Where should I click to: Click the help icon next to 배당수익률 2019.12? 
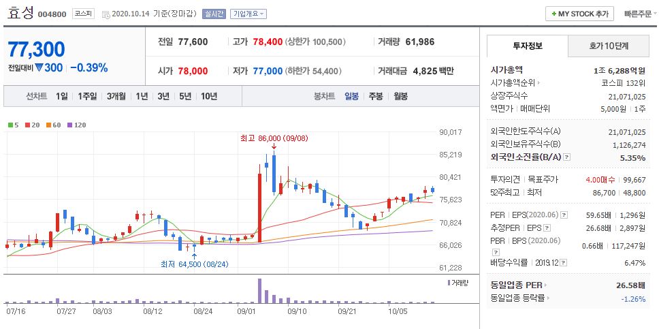[x=563, y=263]
